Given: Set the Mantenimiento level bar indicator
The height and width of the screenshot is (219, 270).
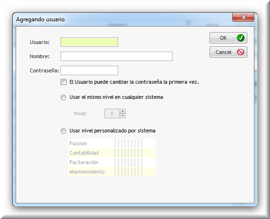Looking at the screenshot, I should (x=129, y=172).
